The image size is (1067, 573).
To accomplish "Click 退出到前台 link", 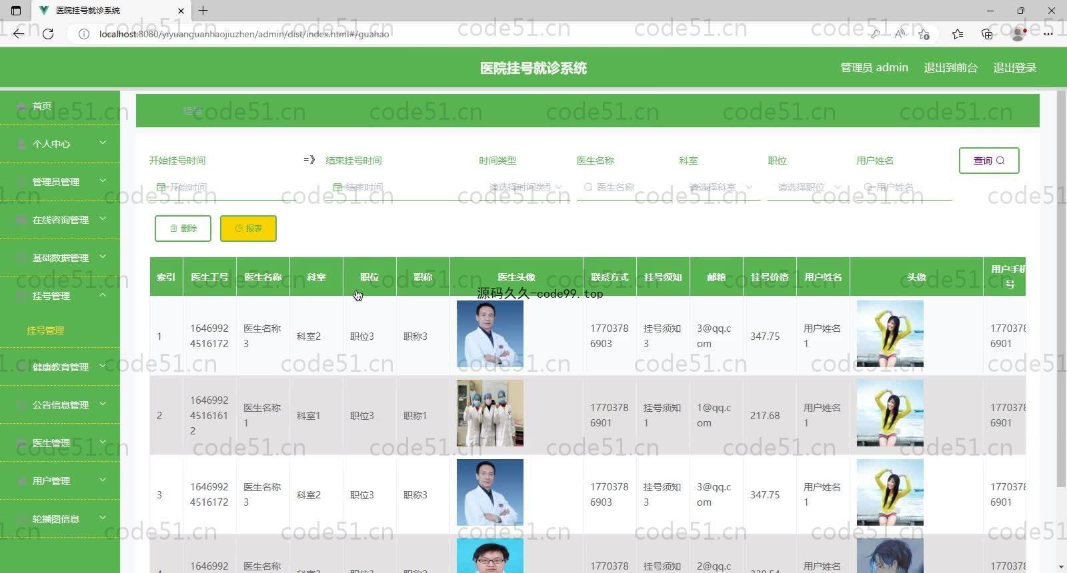I will 950,67.
